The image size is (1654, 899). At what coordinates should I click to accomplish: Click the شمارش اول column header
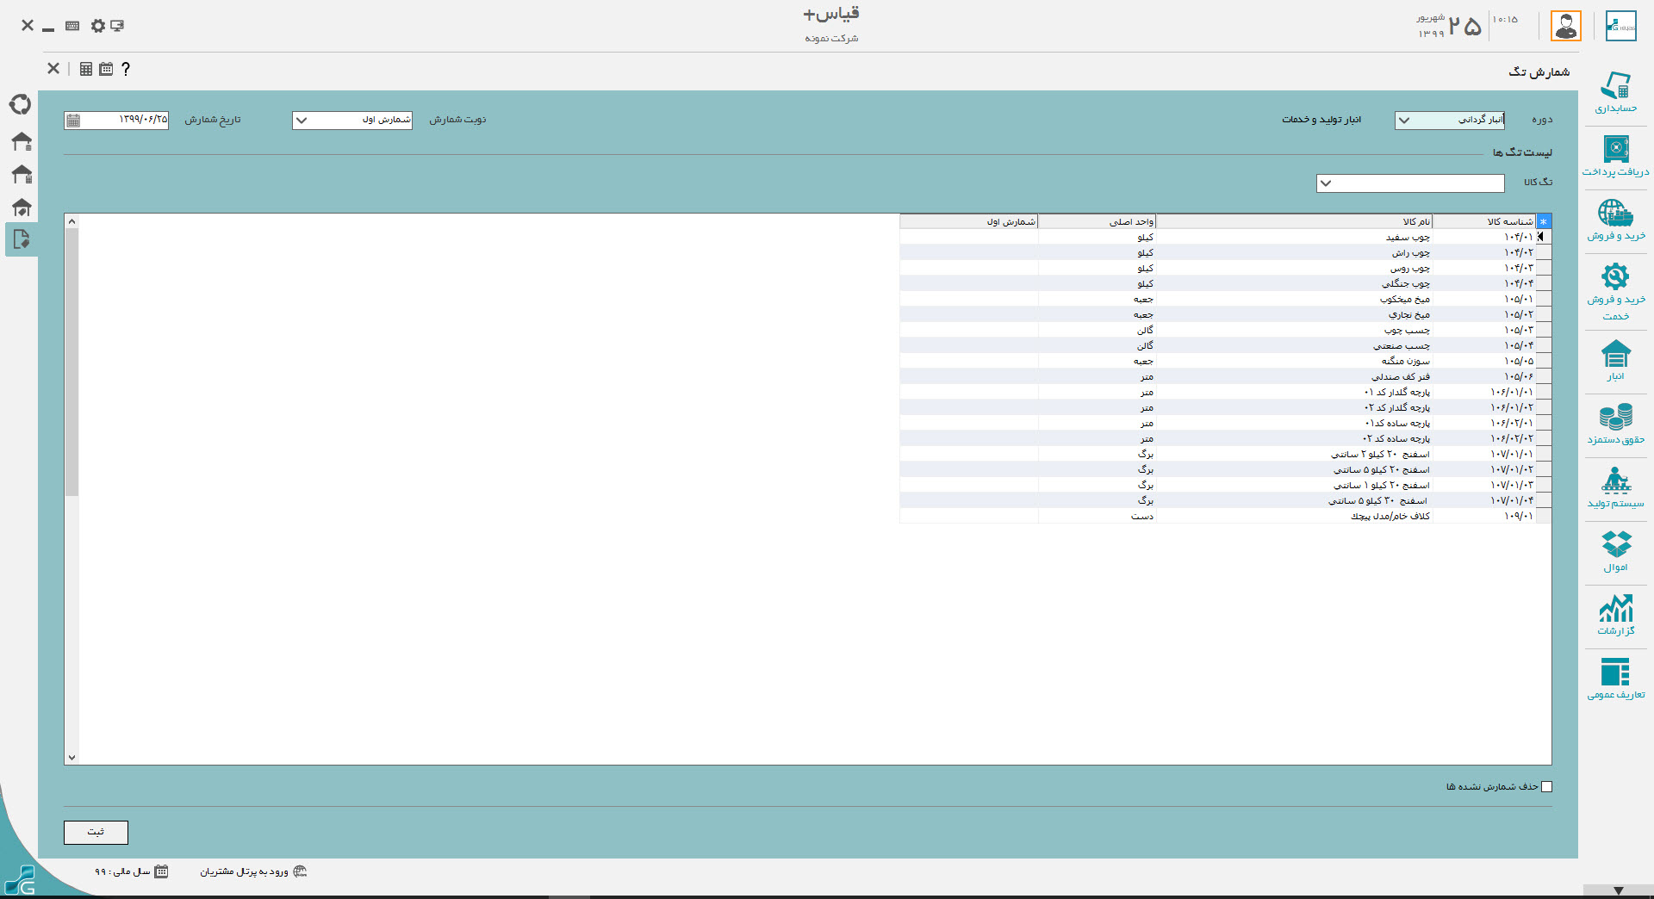968,221
